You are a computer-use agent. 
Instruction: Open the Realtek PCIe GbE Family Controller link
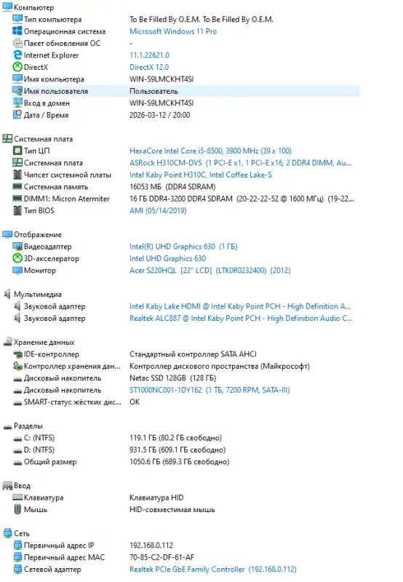pyautogui.click(x=212, y=569)
